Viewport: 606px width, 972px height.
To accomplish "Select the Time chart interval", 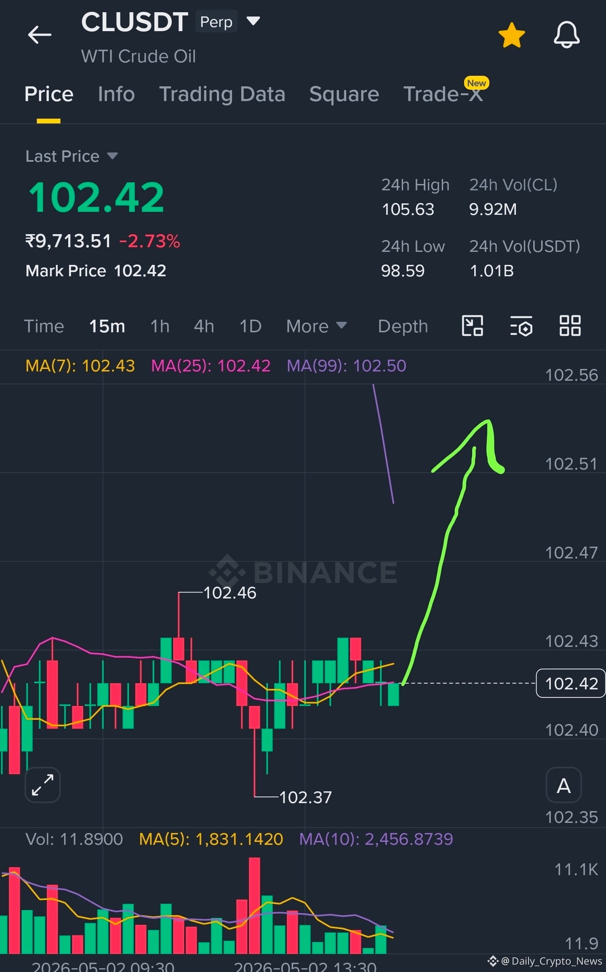I will 44,326.
